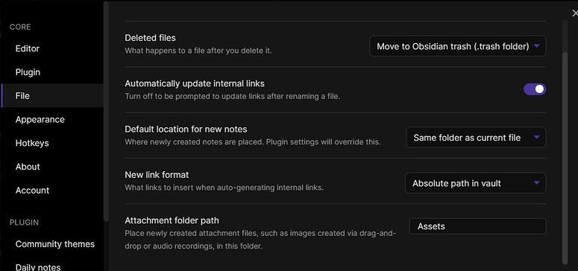Click the "Automatically update internal links" title
The height and width of the screenshot is (271, 578).
click(195, 83)
